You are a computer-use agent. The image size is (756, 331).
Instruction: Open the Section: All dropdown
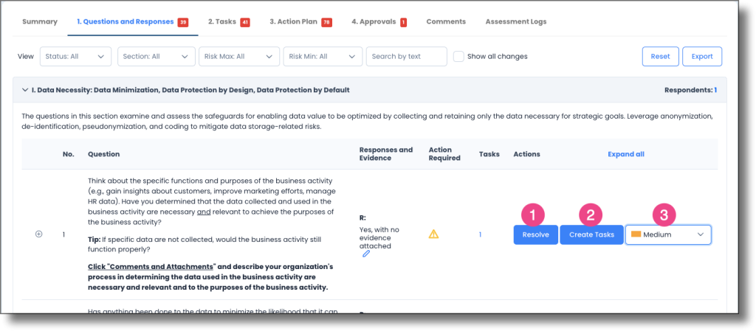[x=157, y=56]
